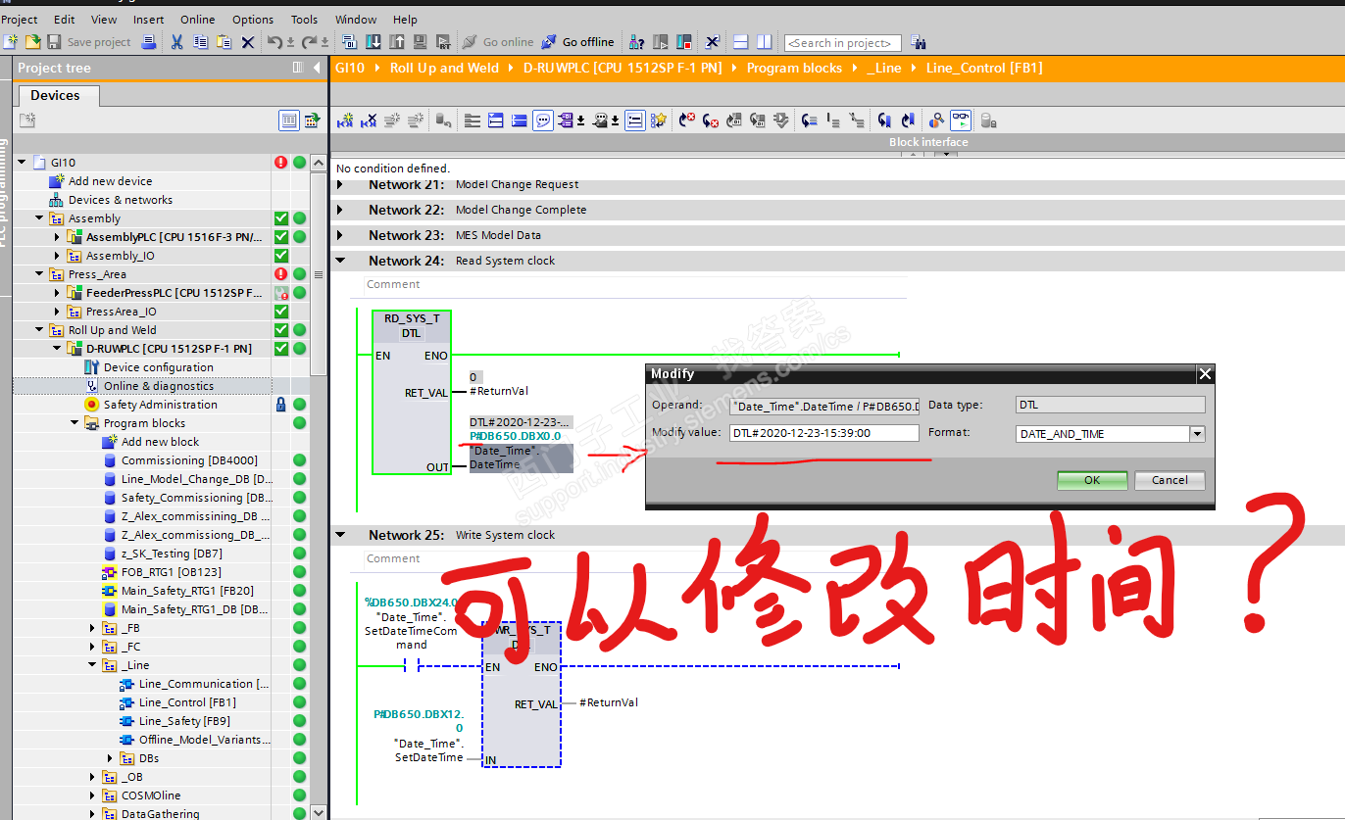The width and height of the screenshot is (1345, 820).
Task: Open the Edit menu
Action: tap(65, 20)
